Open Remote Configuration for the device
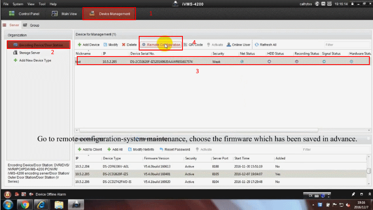This screenshot has width=373, height=210. 161,45
